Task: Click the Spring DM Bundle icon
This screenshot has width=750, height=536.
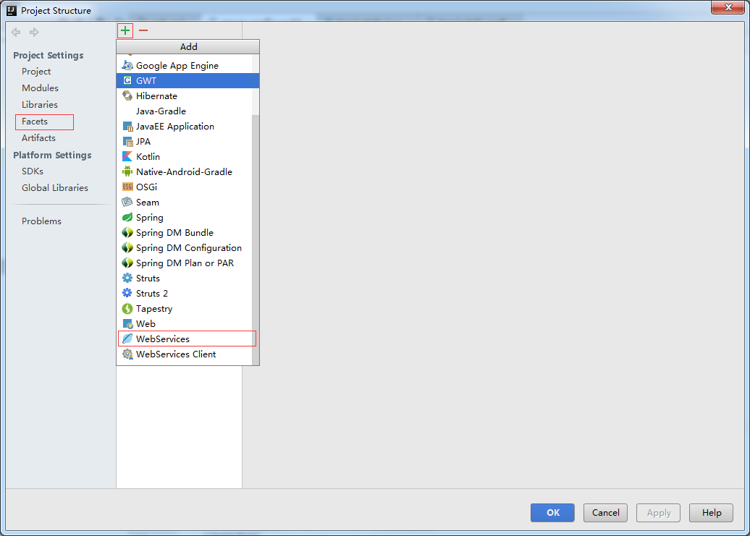Action: pos(127,233)
